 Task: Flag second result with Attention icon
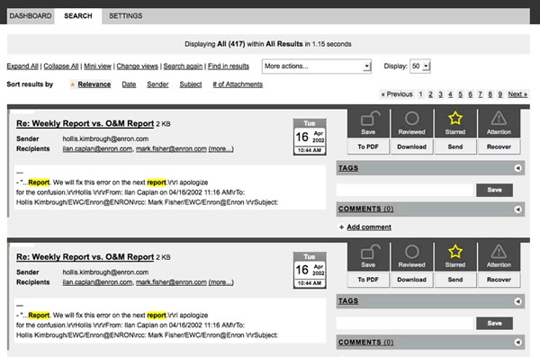pos(499,256)
